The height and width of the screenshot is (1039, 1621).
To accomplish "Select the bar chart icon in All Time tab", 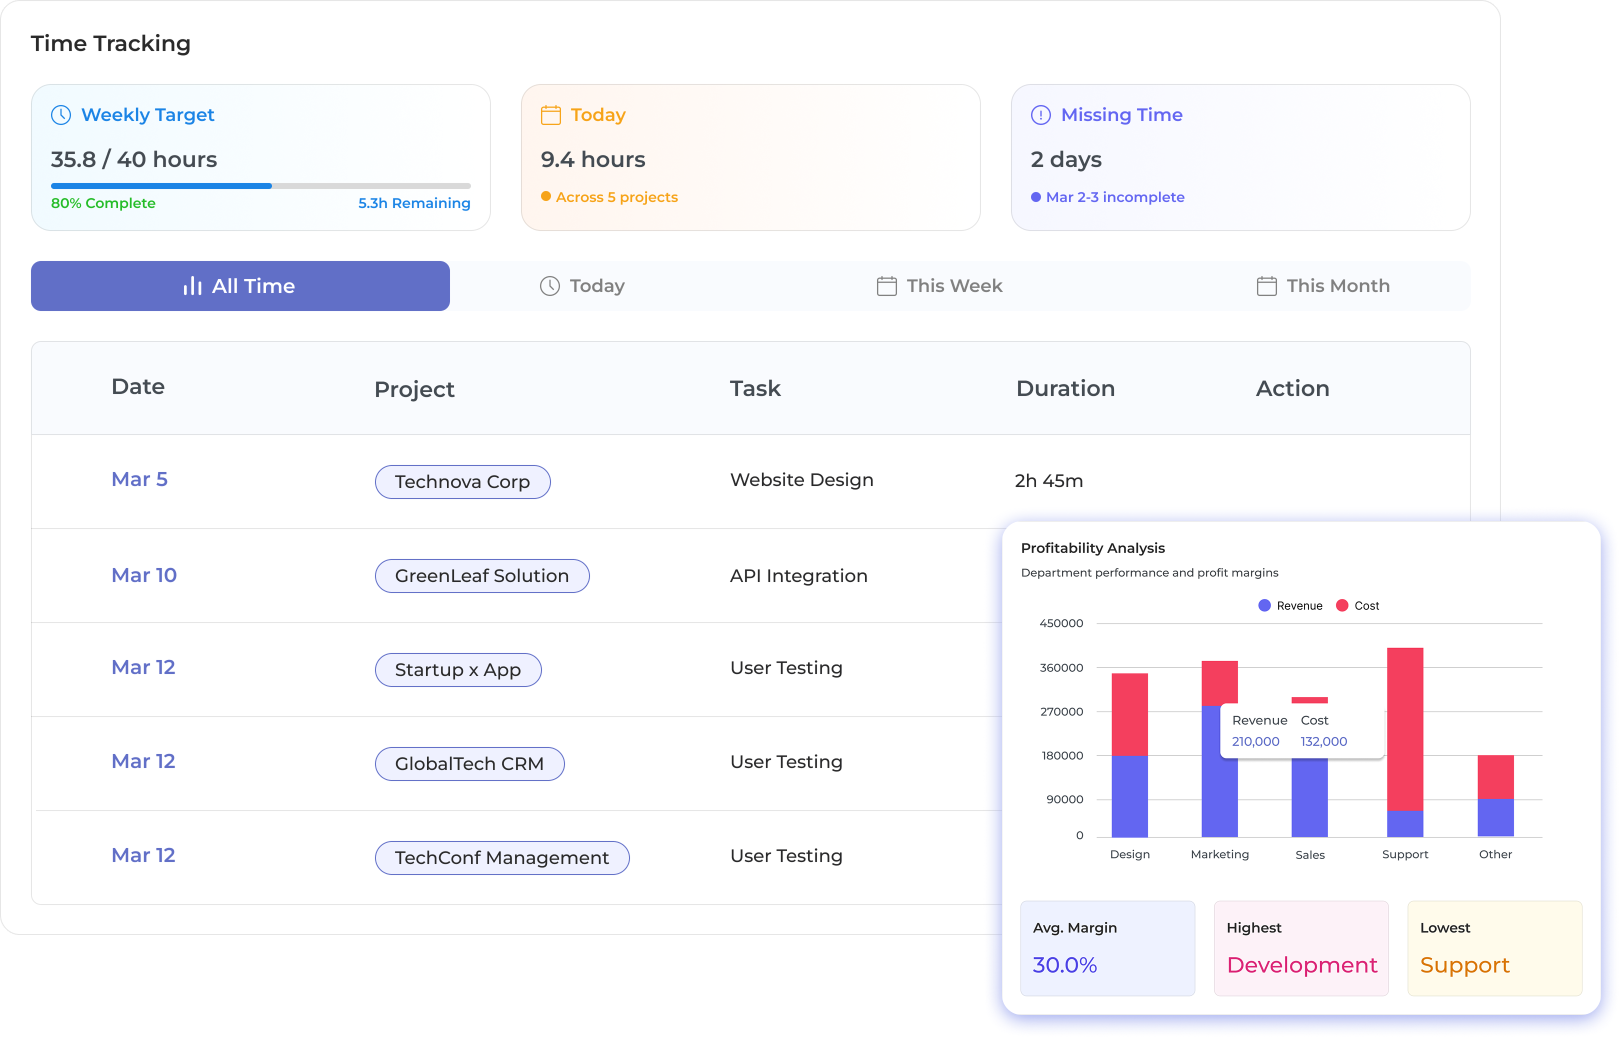I will tap(193, 285).
